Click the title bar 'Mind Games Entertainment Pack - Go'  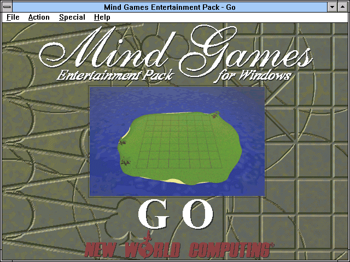click(x=170, y=7)
